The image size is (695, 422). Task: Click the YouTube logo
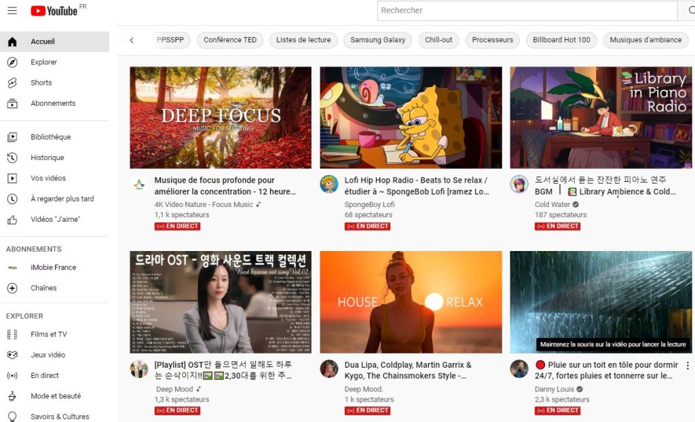(54, 11)
